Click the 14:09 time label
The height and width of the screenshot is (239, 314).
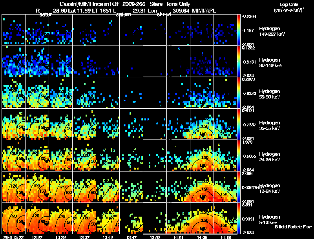click(202, 237)
